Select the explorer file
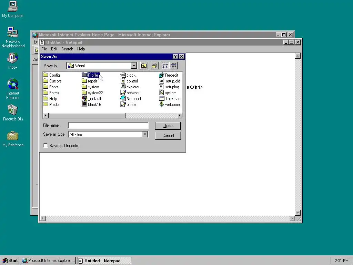 pyautogui.click(x=130, y=87)
